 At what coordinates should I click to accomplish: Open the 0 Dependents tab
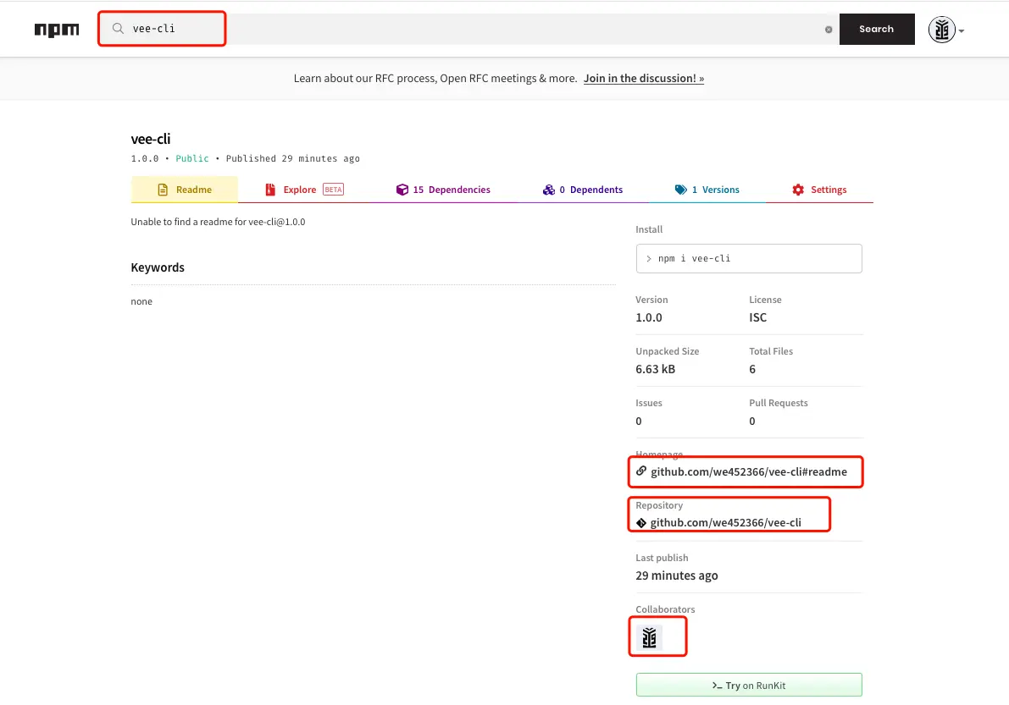pos(583,190)
